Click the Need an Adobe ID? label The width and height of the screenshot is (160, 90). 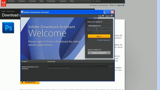coord(94,50)
